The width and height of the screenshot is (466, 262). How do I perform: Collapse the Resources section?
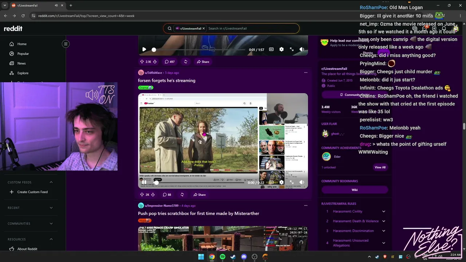pos(51,239)
